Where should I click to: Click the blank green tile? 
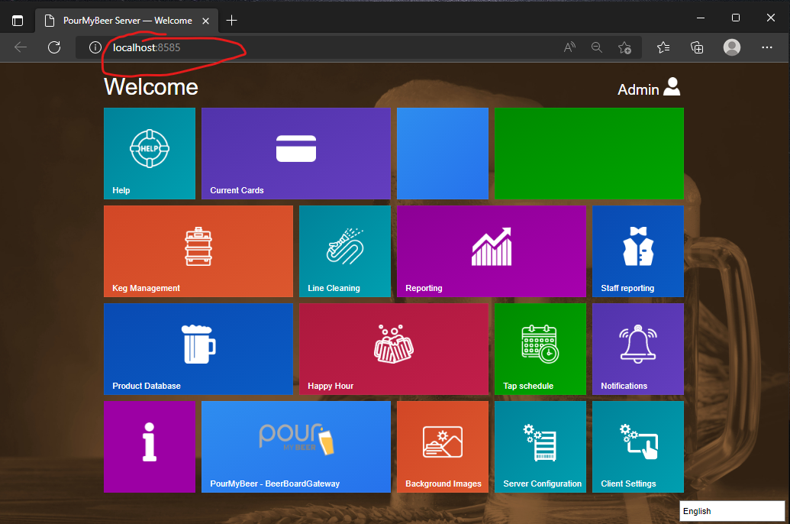pyautogui.click(x=589, y=154)
